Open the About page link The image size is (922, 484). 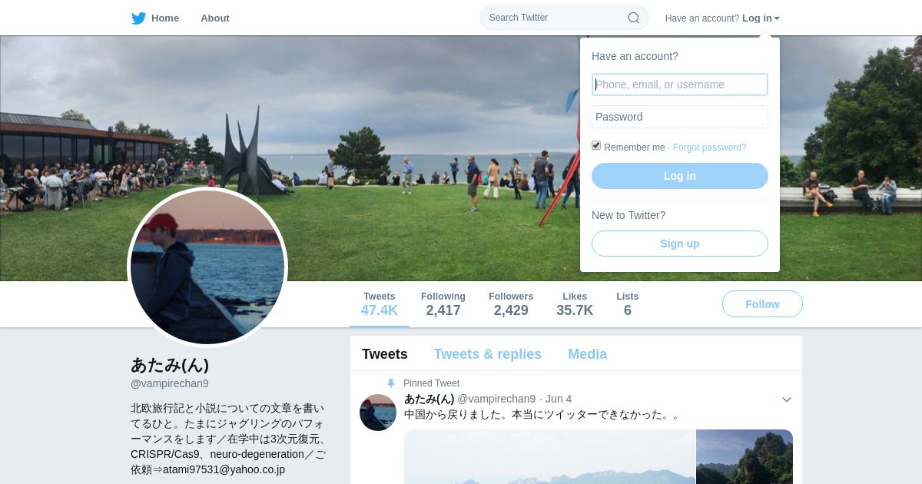coord(215,18)
